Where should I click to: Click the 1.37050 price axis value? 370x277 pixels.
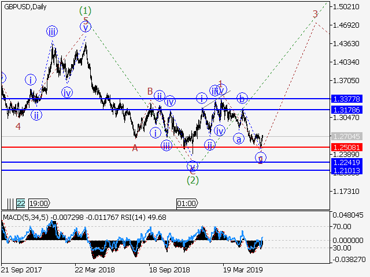tap(346, 81)
